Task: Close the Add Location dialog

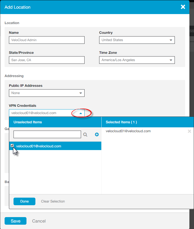Action: pos(183,7)
